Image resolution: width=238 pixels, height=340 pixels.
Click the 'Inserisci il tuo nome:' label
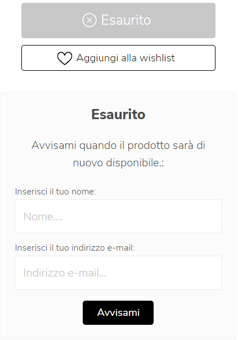pos(55,192)
